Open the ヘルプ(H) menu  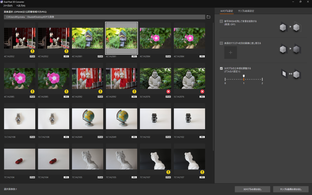[x=21, y=6]
